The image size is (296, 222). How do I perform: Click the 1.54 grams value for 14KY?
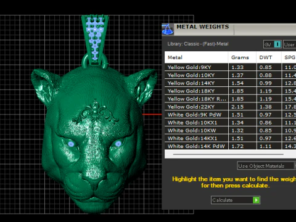(x=237, y=83)
